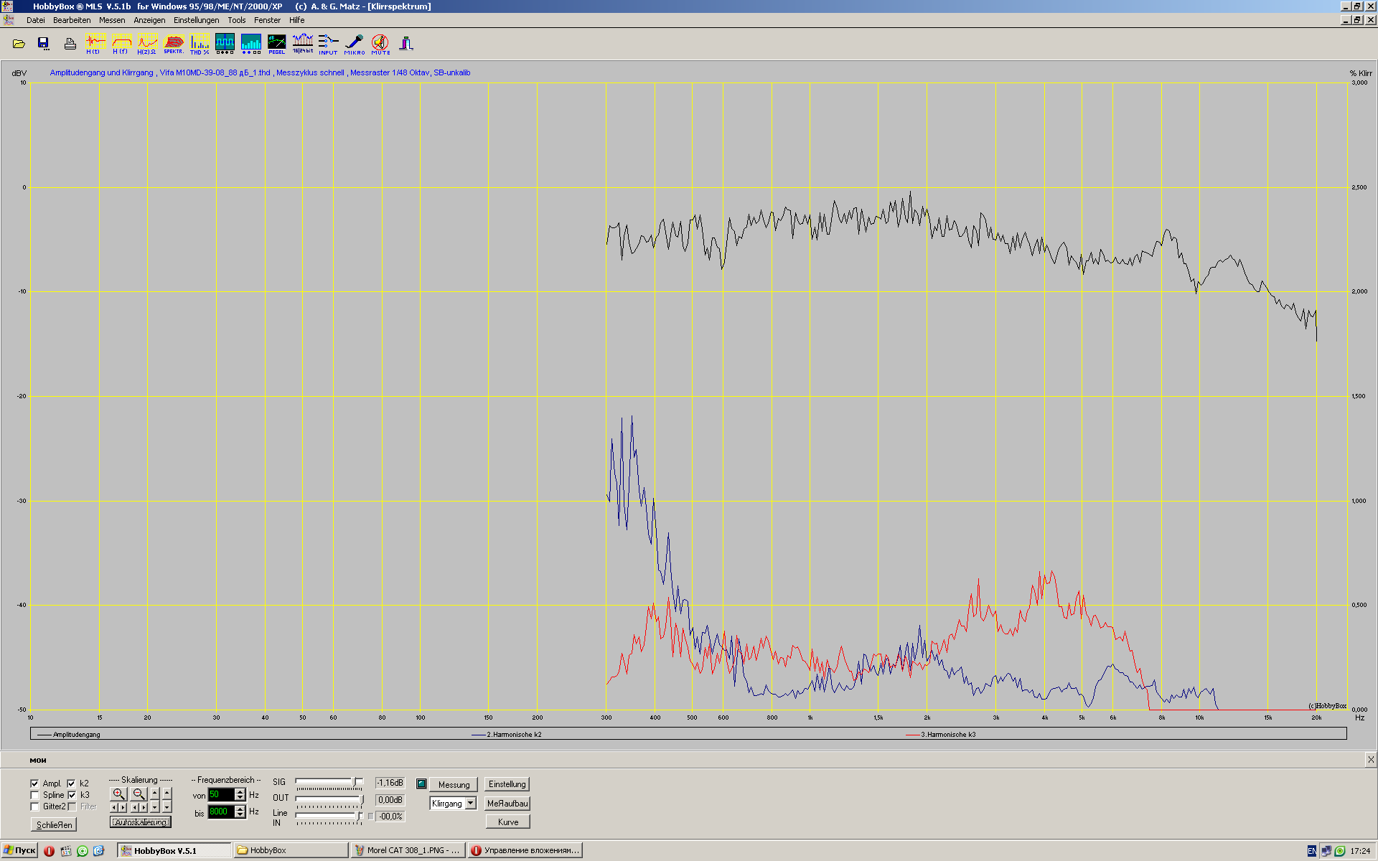
Task: Click the Messung button
Action: (x=454, y=785)
